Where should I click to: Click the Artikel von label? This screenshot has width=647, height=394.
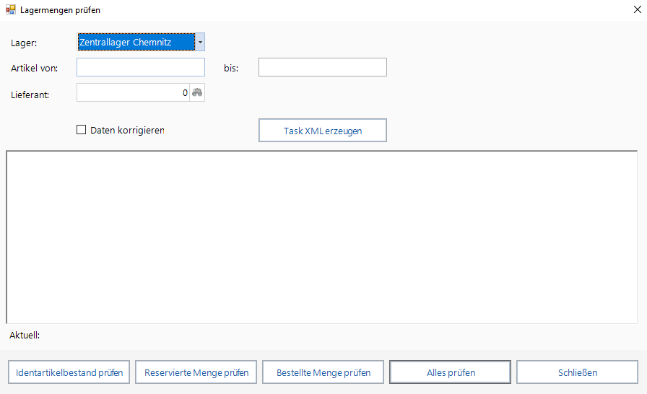pyautogui.click(x=34, y=68)
